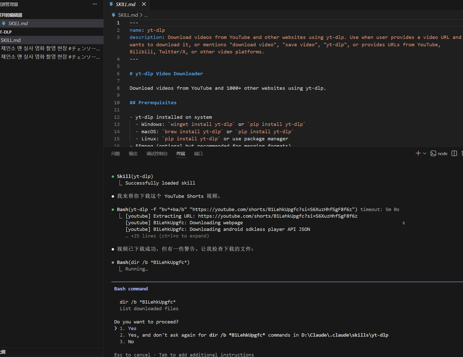
Task: Switch to the 端口 panel tab
Action: click(x=198, y=154)
